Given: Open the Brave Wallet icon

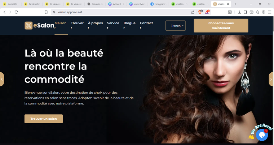Looking at the screenshot, I should [x=251, y=12].
